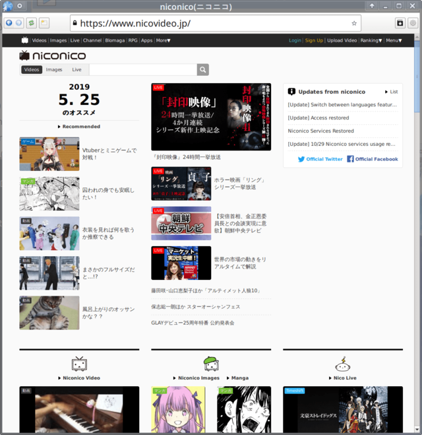Open the cat video thumbnail
Image resolution: width=422 pixels, height=435 pixels.
[49, 313]
